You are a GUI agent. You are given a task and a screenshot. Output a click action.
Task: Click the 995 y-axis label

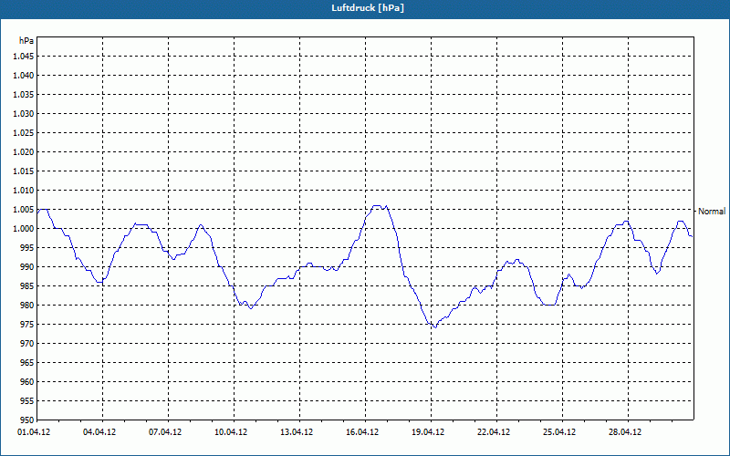pos(27,247)
